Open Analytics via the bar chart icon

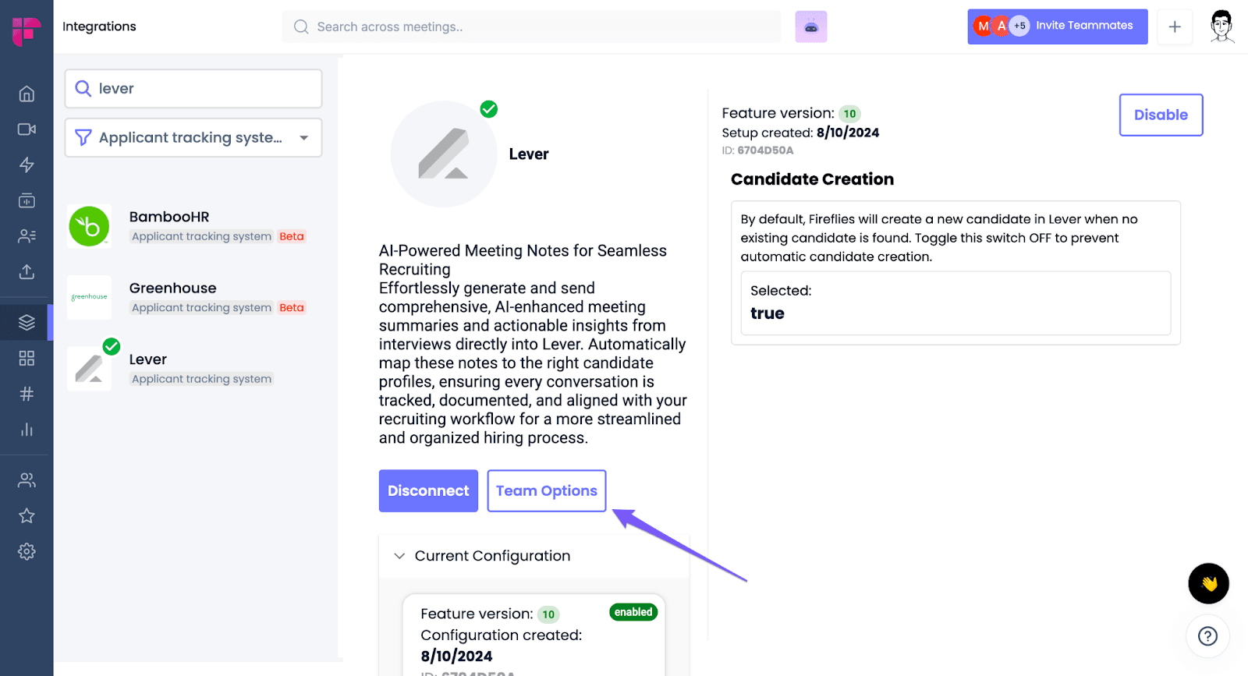tap(27, 430)
